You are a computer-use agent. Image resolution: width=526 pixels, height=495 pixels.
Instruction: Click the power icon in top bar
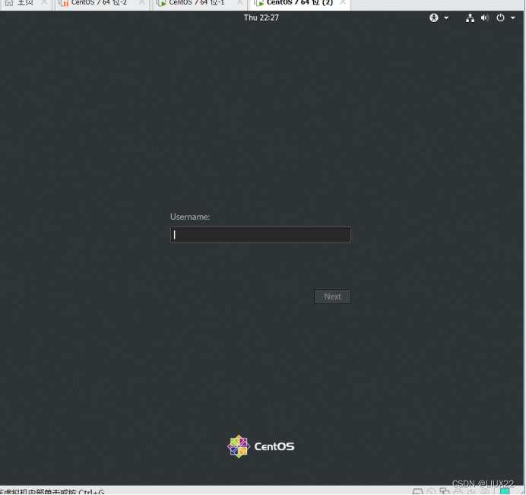click(500, 17)
